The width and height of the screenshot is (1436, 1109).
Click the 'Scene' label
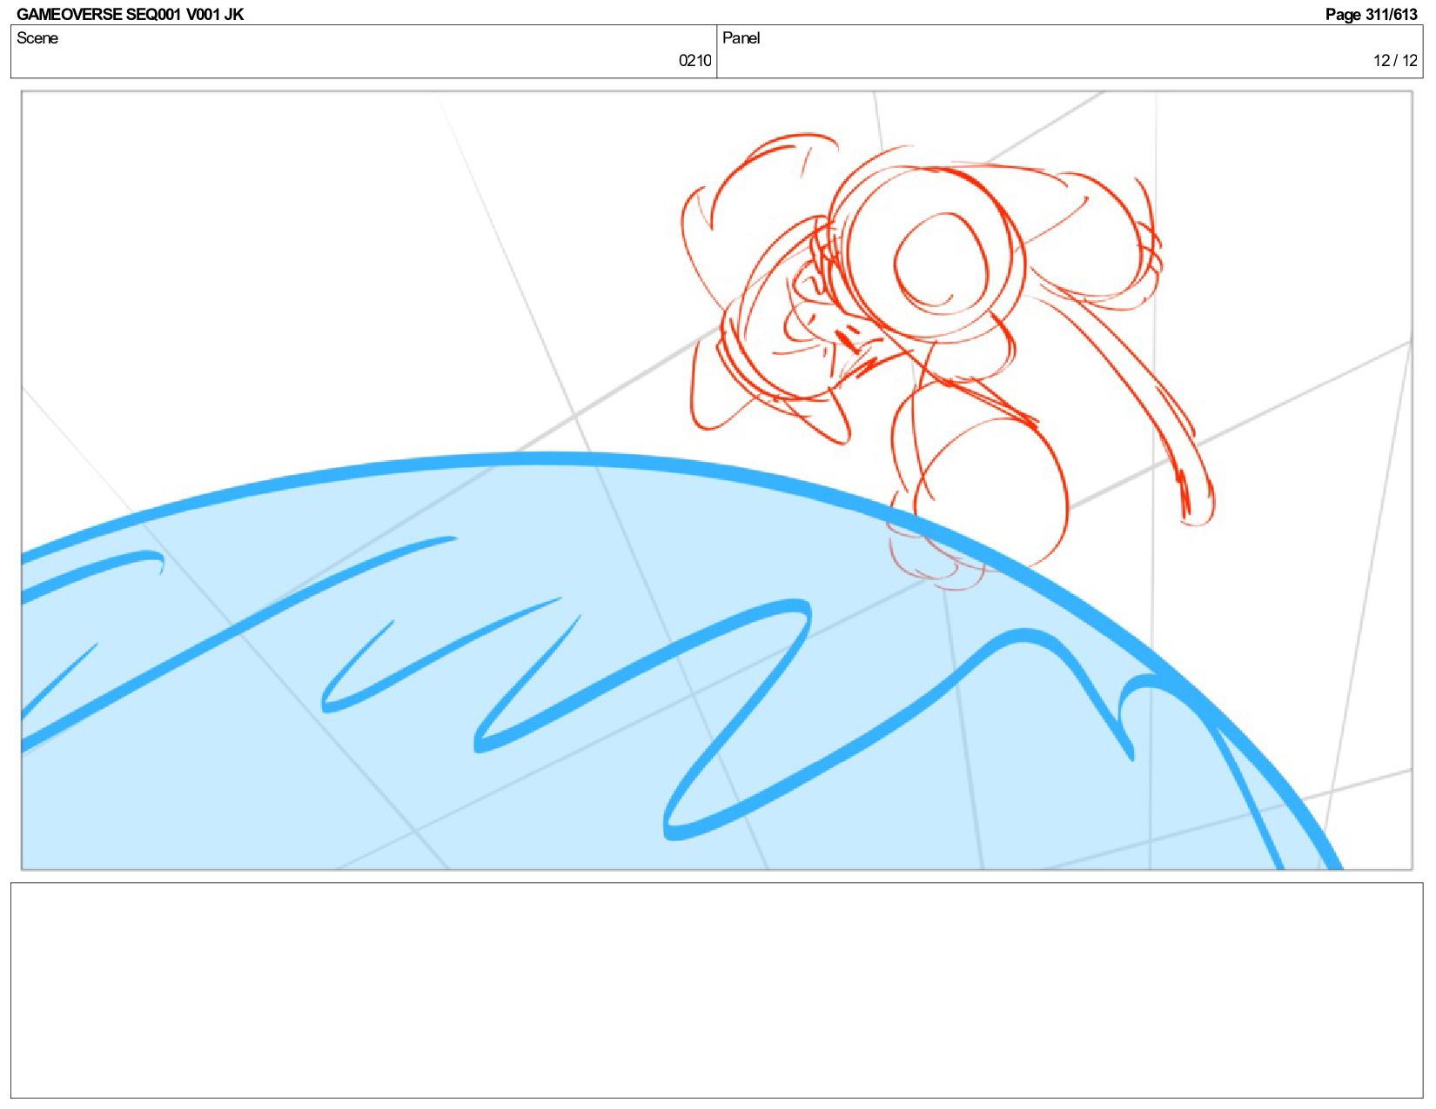click(37, 38)
